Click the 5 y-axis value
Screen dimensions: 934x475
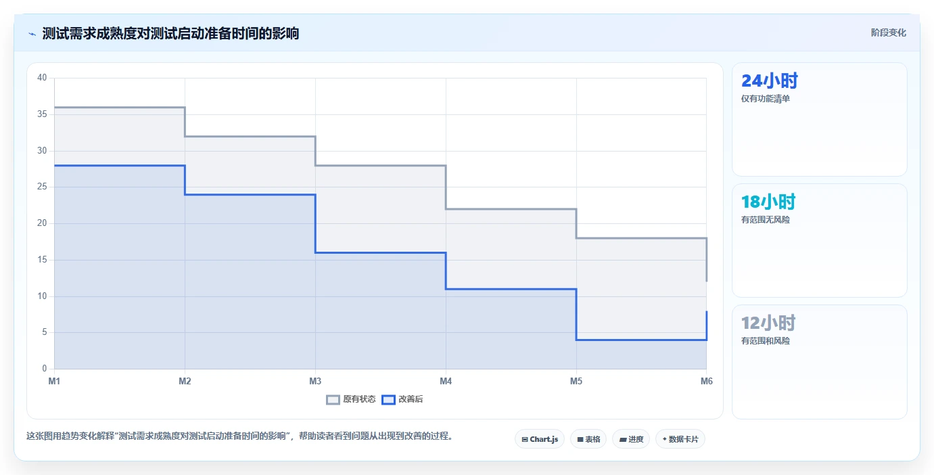pyautogui.click(x=44, y=332)
